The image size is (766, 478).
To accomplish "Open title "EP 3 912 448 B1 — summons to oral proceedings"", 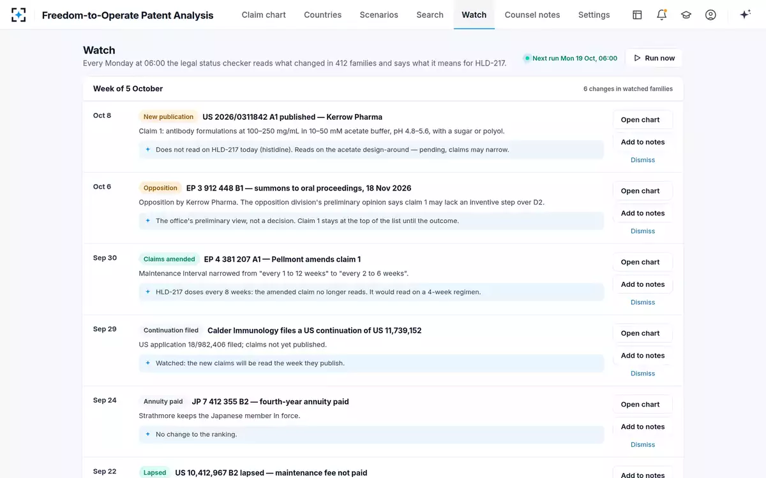I will [299, 189].
